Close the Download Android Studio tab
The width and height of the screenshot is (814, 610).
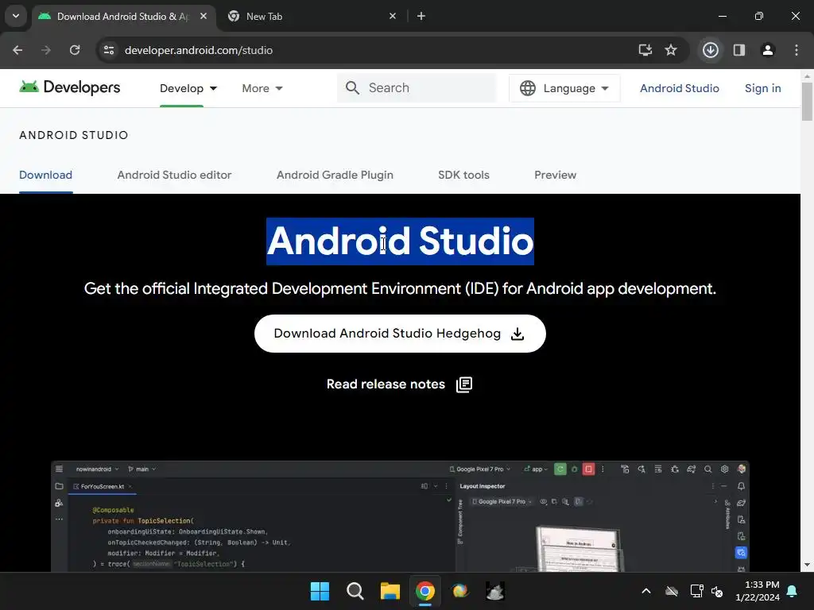pyautogui.click(x=203, y=16)
